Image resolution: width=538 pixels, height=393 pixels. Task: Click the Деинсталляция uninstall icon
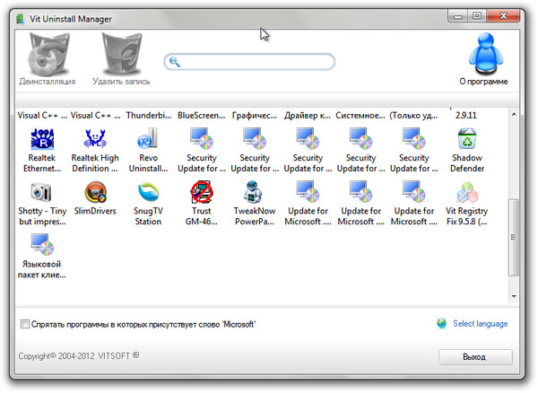48,54
